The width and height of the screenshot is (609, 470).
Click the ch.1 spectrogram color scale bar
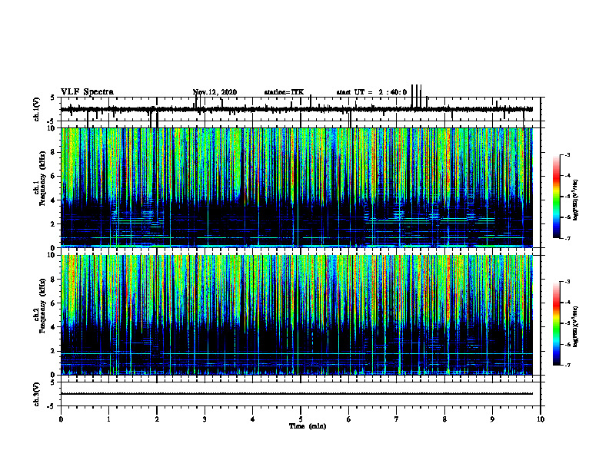[x=556, y=197]
